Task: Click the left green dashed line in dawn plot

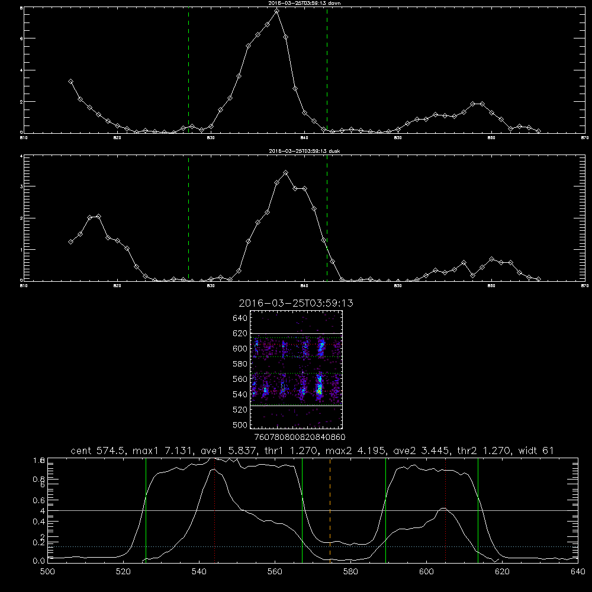Action: point(188,70)
